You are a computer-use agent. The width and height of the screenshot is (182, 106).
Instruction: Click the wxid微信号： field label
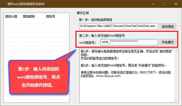pyautogui.click(x=88, y=43)
